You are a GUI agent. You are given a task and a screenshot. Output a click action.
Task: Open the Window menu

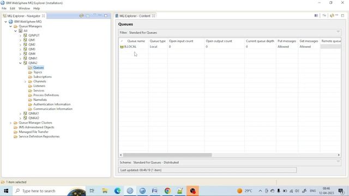tap(24, 8)
